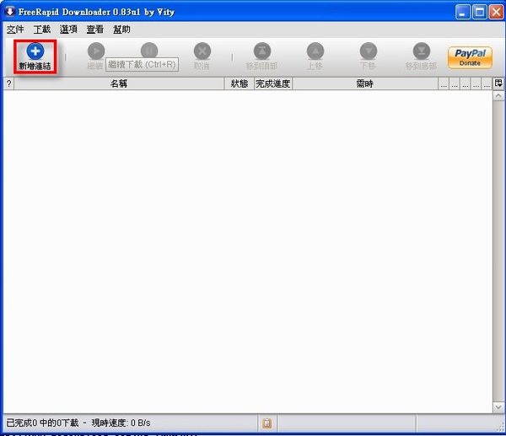Click the scrollbar up arrow
The width and height of the screenshot is (506, 436).
point(498,96)
